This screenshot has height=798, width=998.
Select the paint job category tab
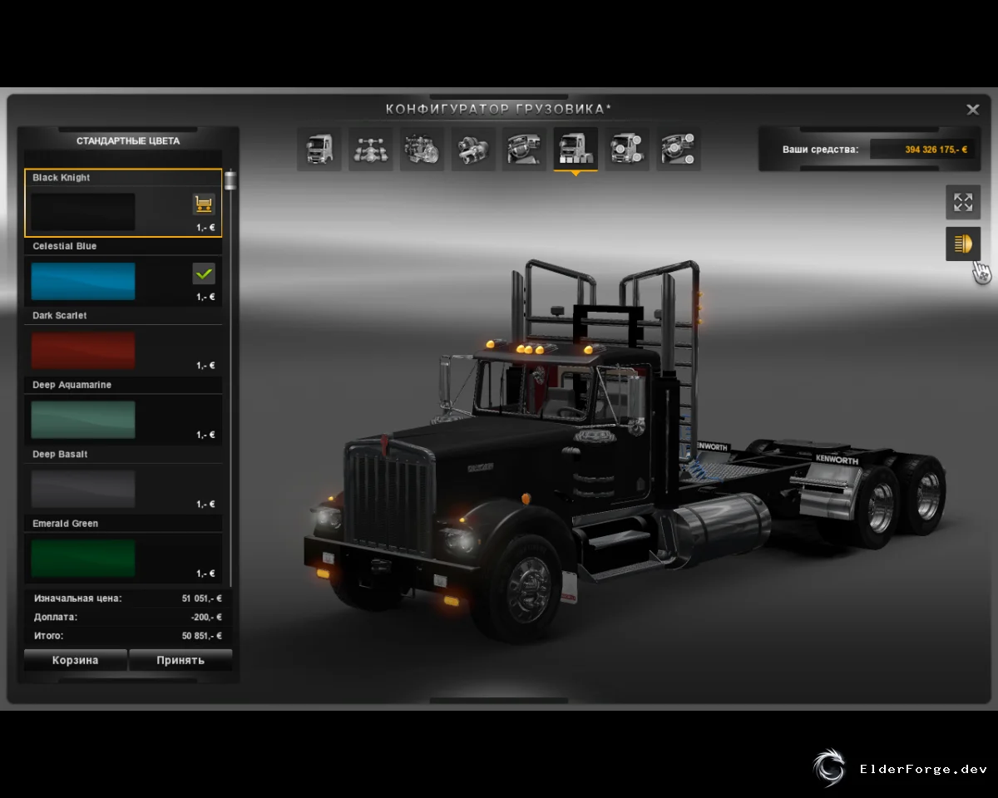(x=576, y=150)
